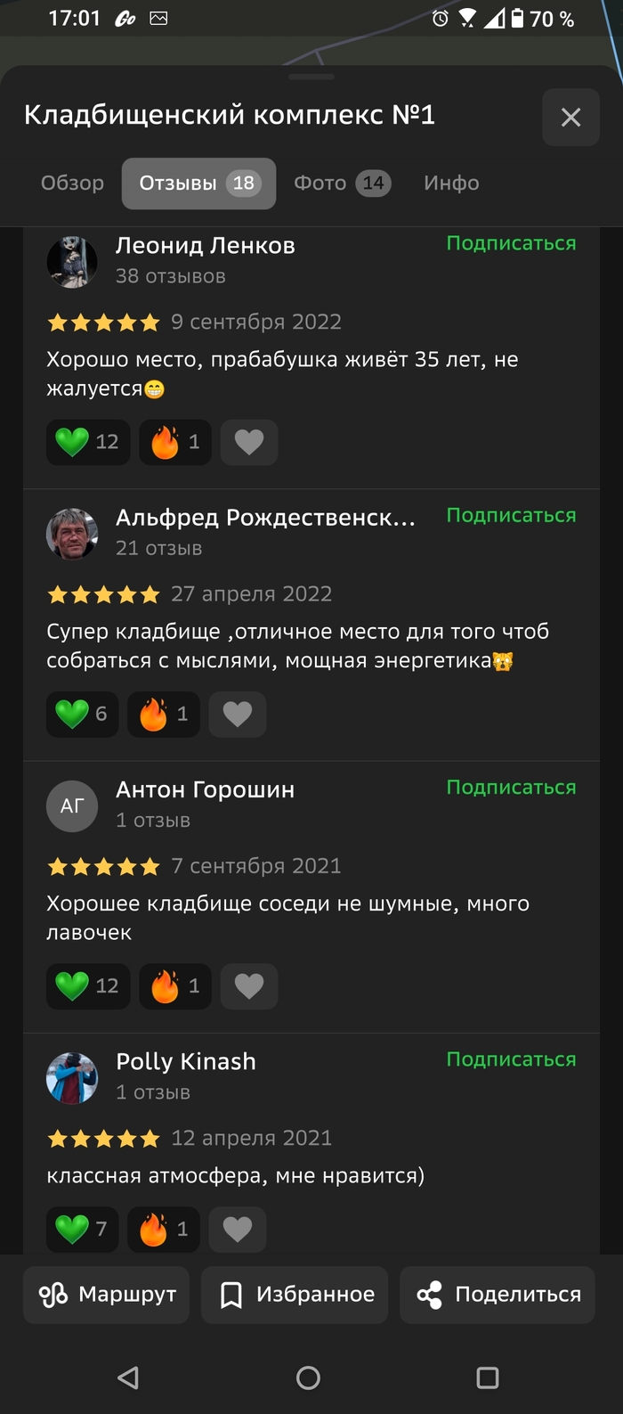The image size is (623, 1414).
Task: Build a route with the Маршрут button
Action: tap(107, 1295)
